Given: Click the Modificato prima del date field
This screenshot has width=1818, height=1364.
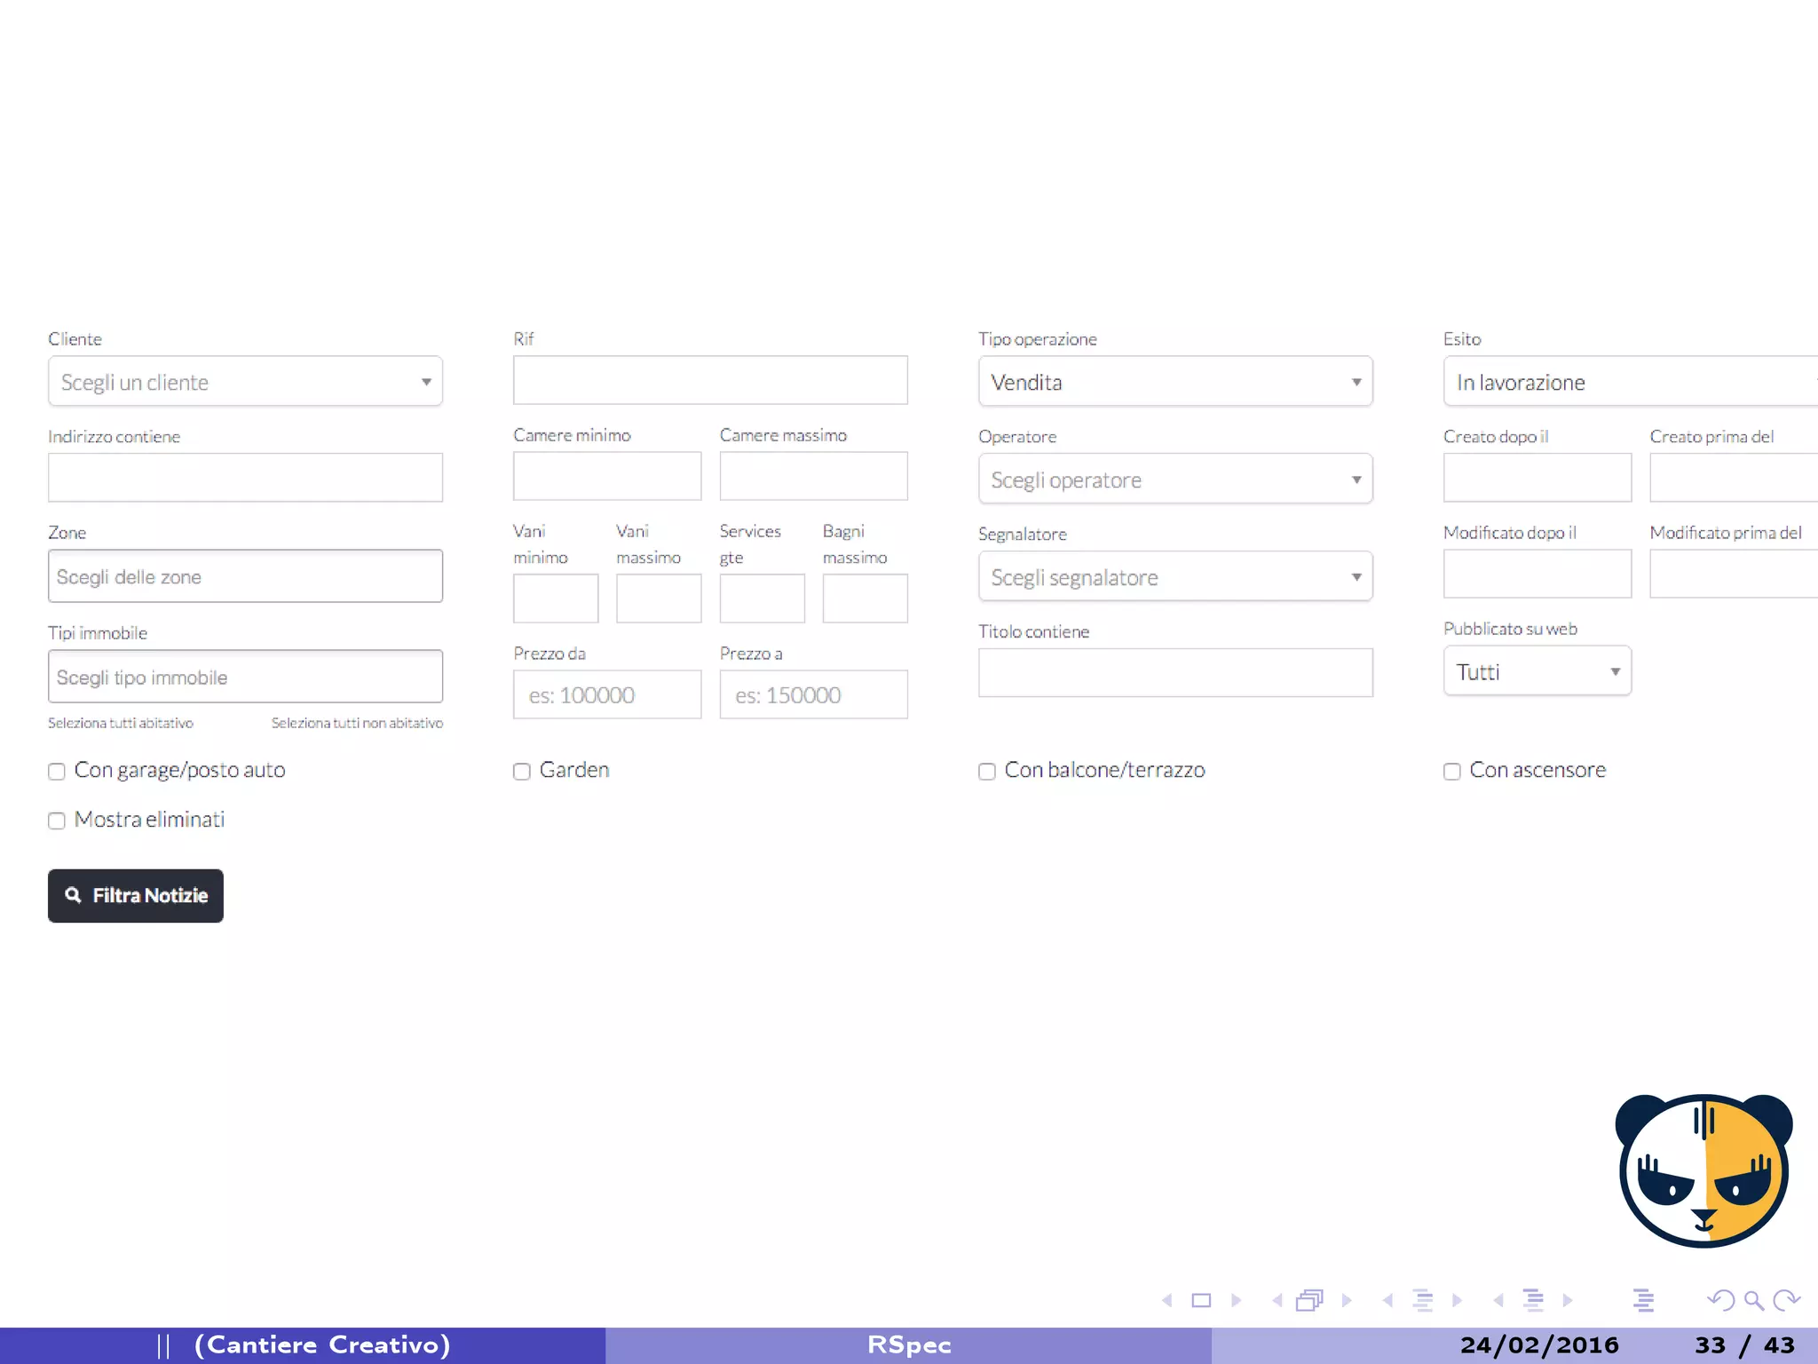Looking at the screenshot, I should [x=1734, y=574].
